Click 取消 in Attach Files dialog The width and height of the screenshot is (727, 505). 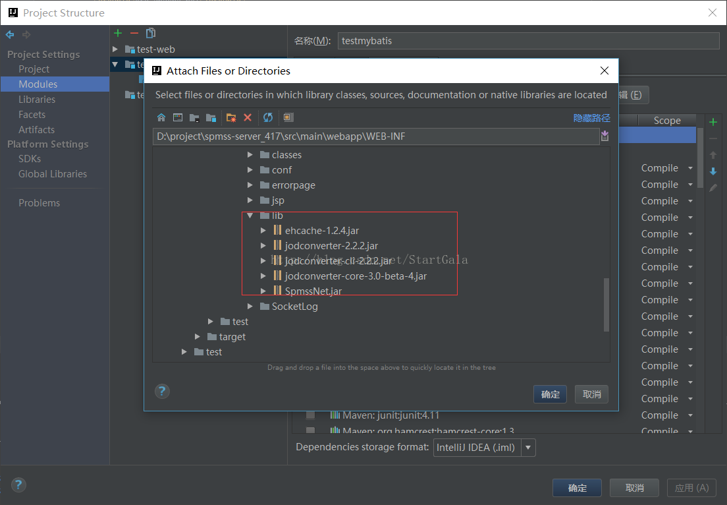click(591, 394)
